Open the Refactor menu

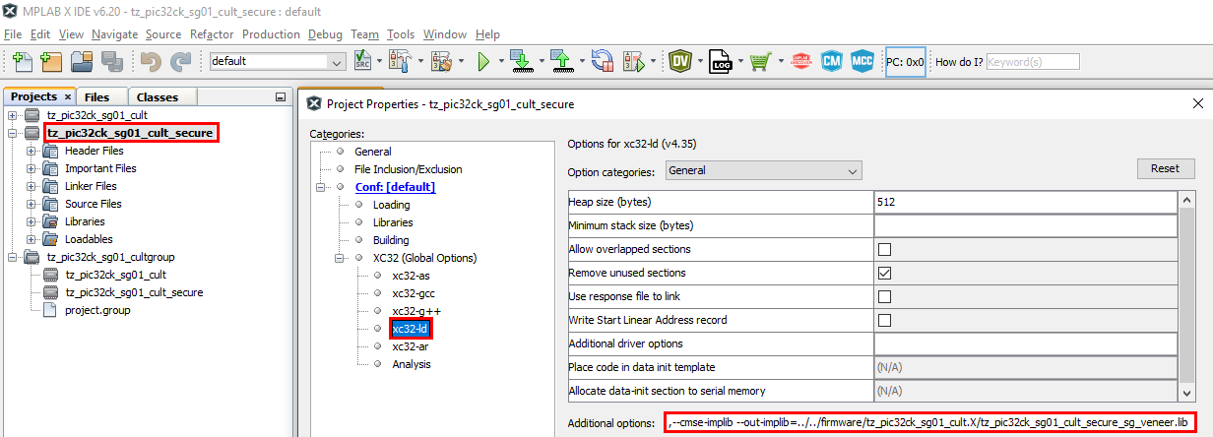[212, 33]
